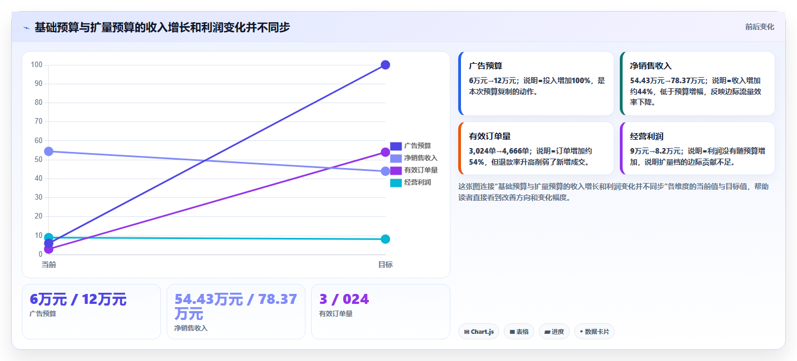
Task: Toggle the 有效订单量 legend color box
Action: 395,170
